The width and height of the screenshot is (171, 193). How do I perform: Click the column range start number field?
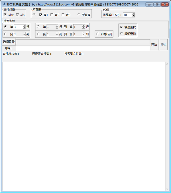tap(51, 34)
